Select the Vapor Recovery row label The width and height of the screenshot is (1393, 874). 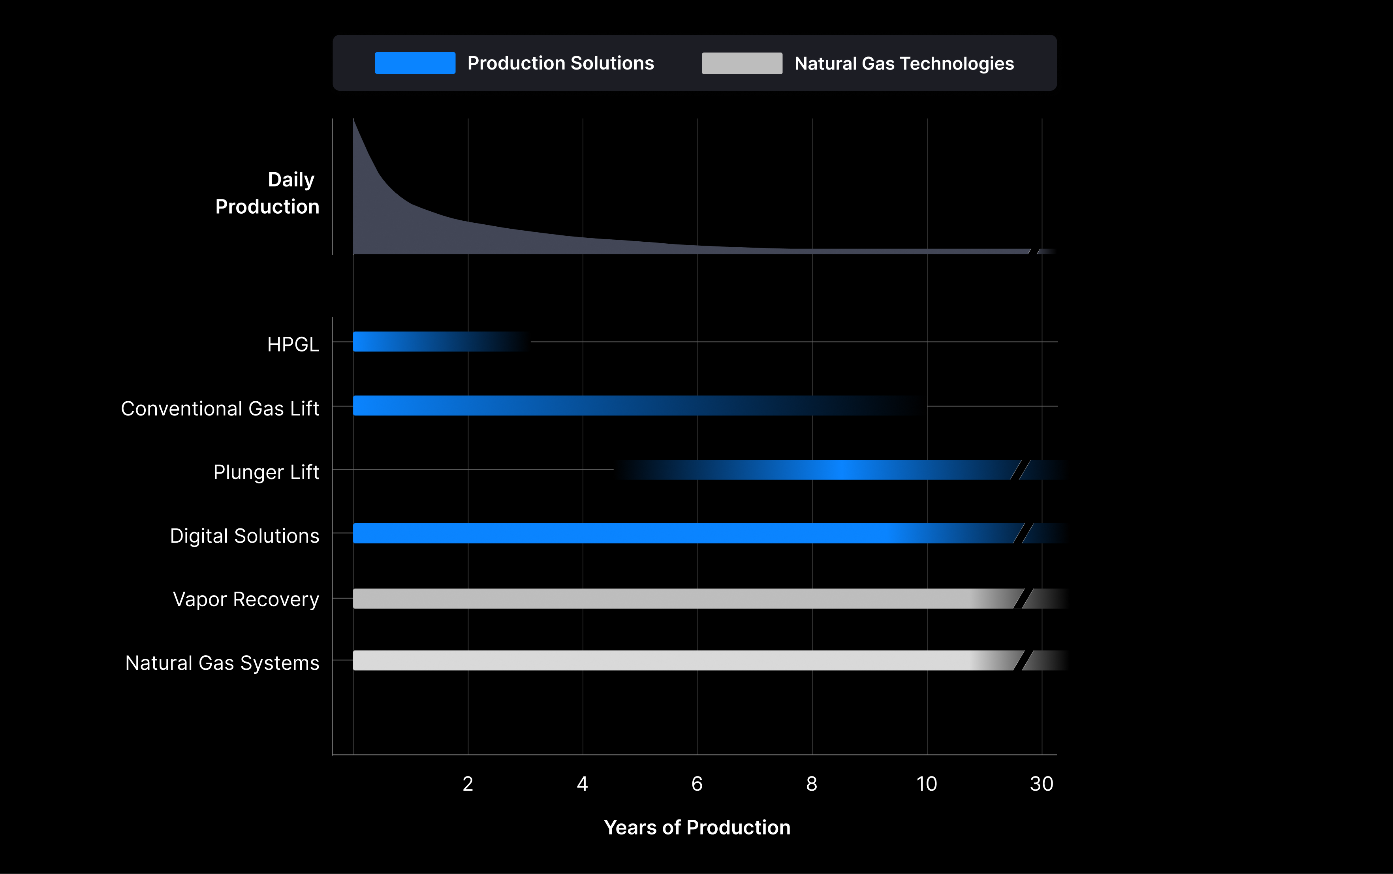[246, 600]
